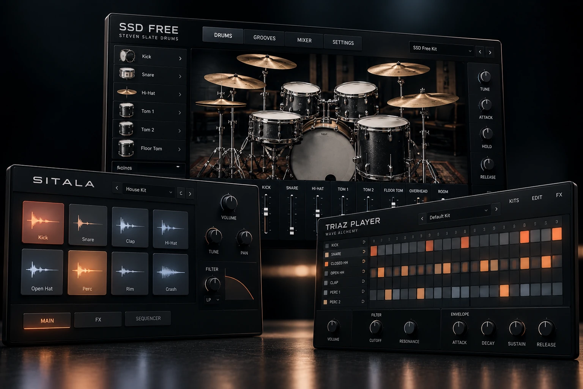583x389 pixels.
Task: Toggle the SNARE track checkbox in Triaz Player
Action: pos(327,255)
